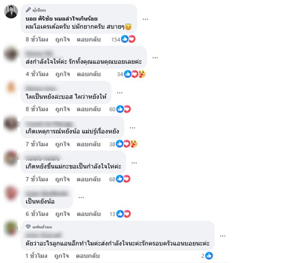Screen dimensions: 283x263
Task: Toggle ถูกใจ on the 1-hour-old comment
Action: [62, 256]
